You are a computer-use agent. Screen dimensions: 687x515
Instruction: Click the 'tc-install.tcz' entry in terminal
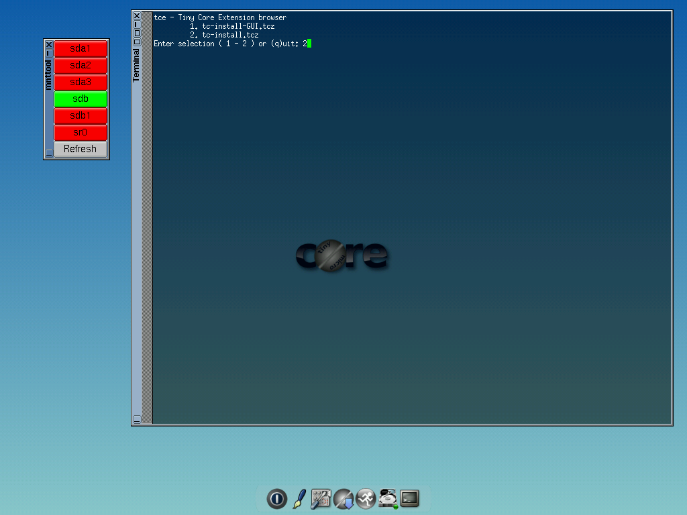pyautogui.click(x=230, y=35)
